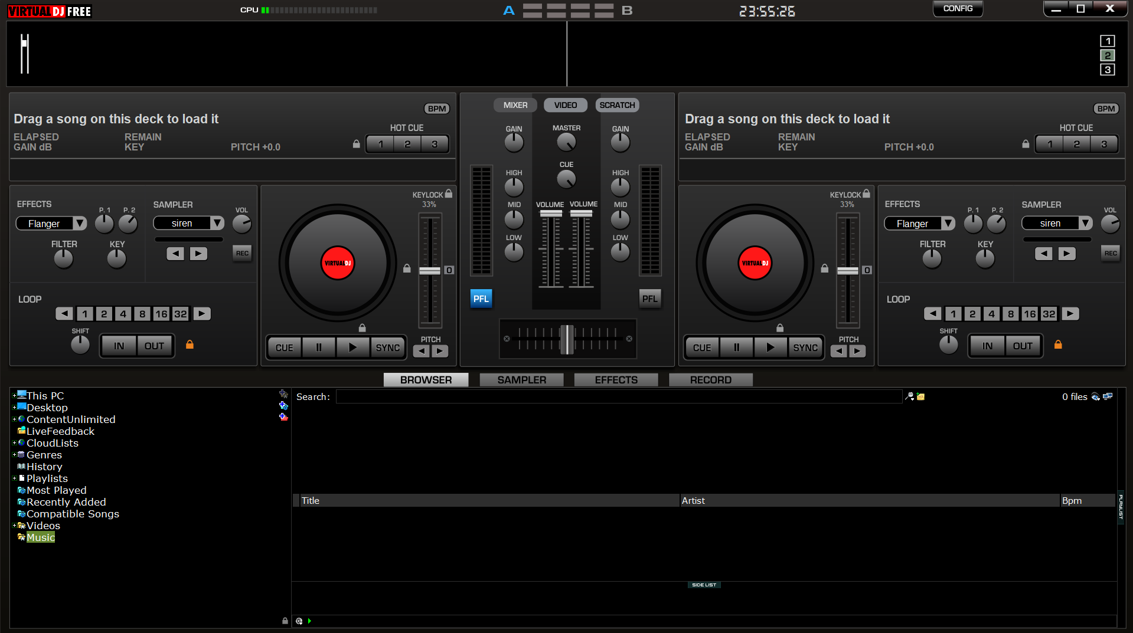This screenshot has width=1133, height=633.
Task: Pause the right deck
Action: pyautogui.click(x=736, y=347)
